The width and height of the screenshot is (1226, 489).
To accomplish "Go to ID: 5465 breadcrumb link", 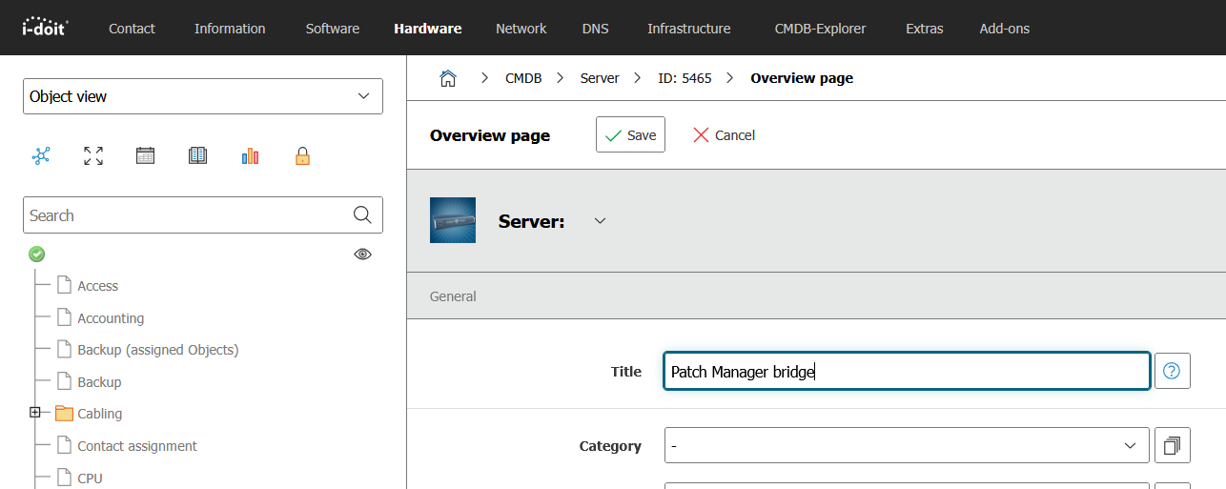I will coord(685,78).
